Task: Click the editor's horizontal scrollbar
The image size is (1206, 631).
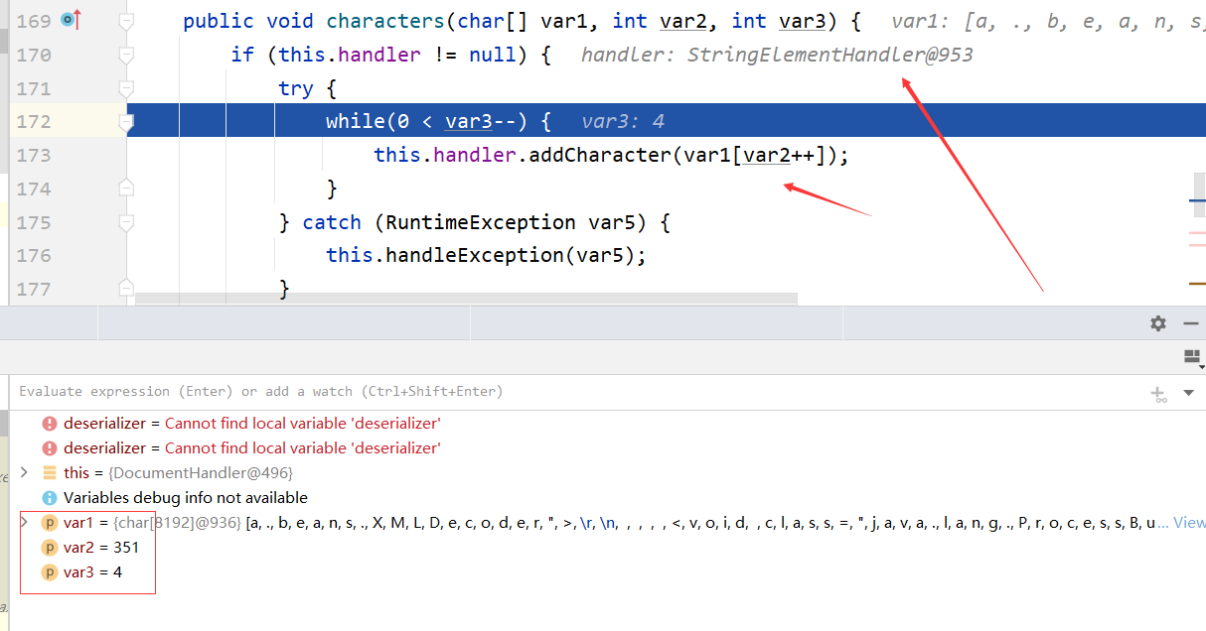Action: coord(467,297)
